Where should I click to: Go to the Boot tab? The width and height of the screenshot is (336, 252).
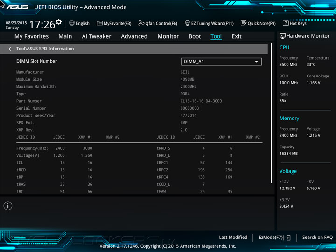point(195,36)
